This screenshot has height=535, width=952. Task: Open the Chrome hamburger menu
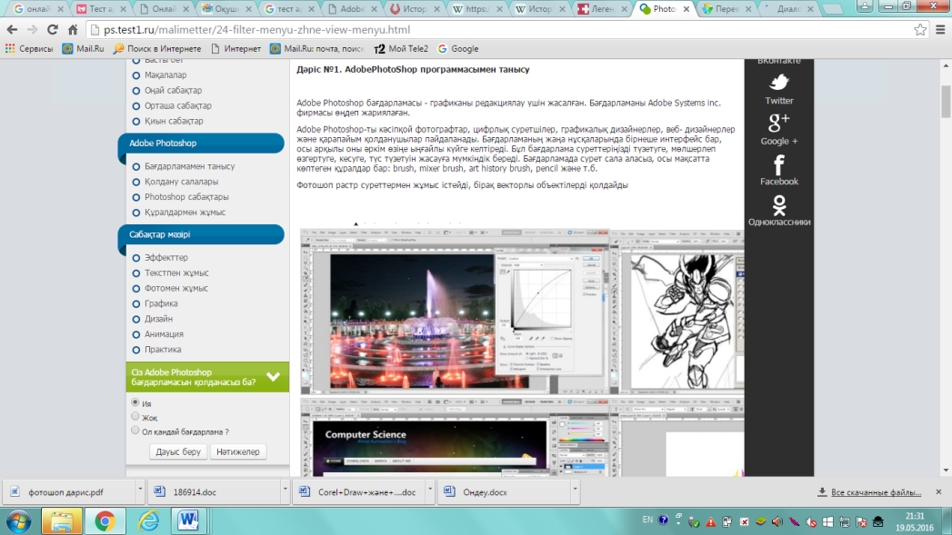[940, 30]
